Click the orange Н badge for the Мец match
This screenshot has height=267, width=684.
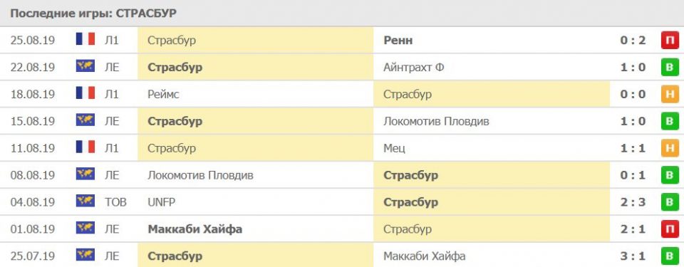670,148
